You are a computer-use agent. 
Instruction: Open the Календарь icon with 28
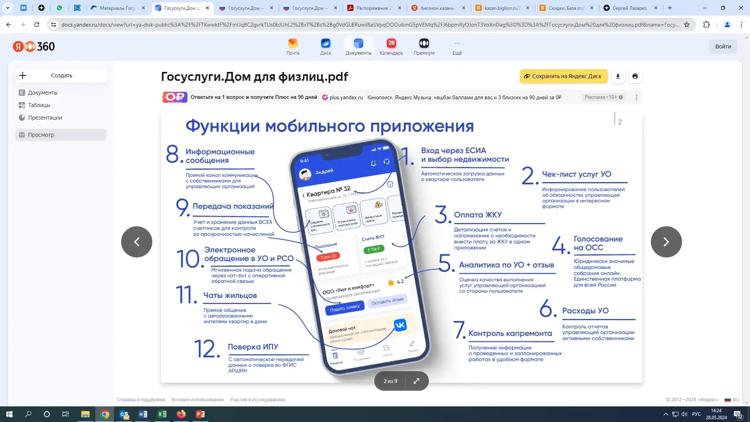(x=391, y=46)
